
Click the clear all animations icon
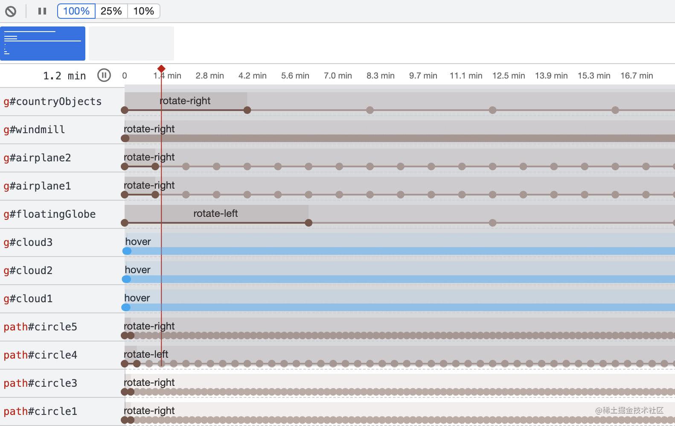point(11,12)
